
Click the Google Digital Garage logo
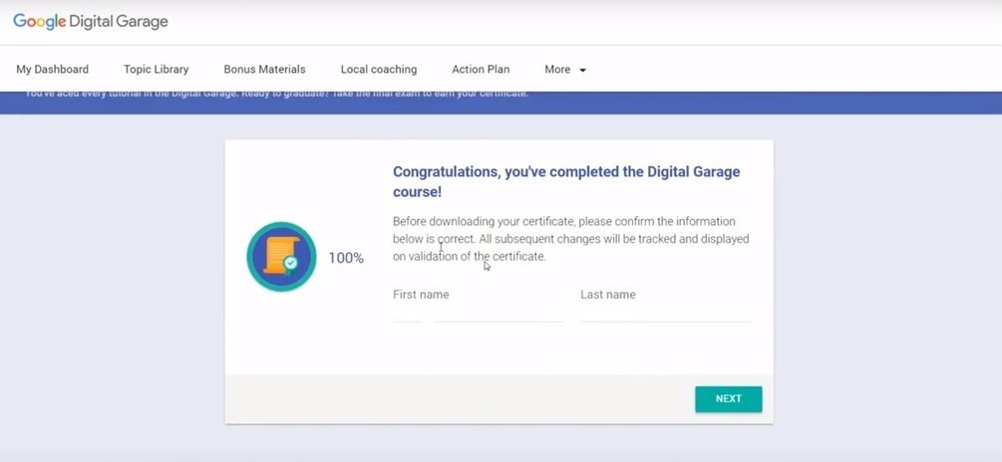pyautogui.click(x=91, y=21)
